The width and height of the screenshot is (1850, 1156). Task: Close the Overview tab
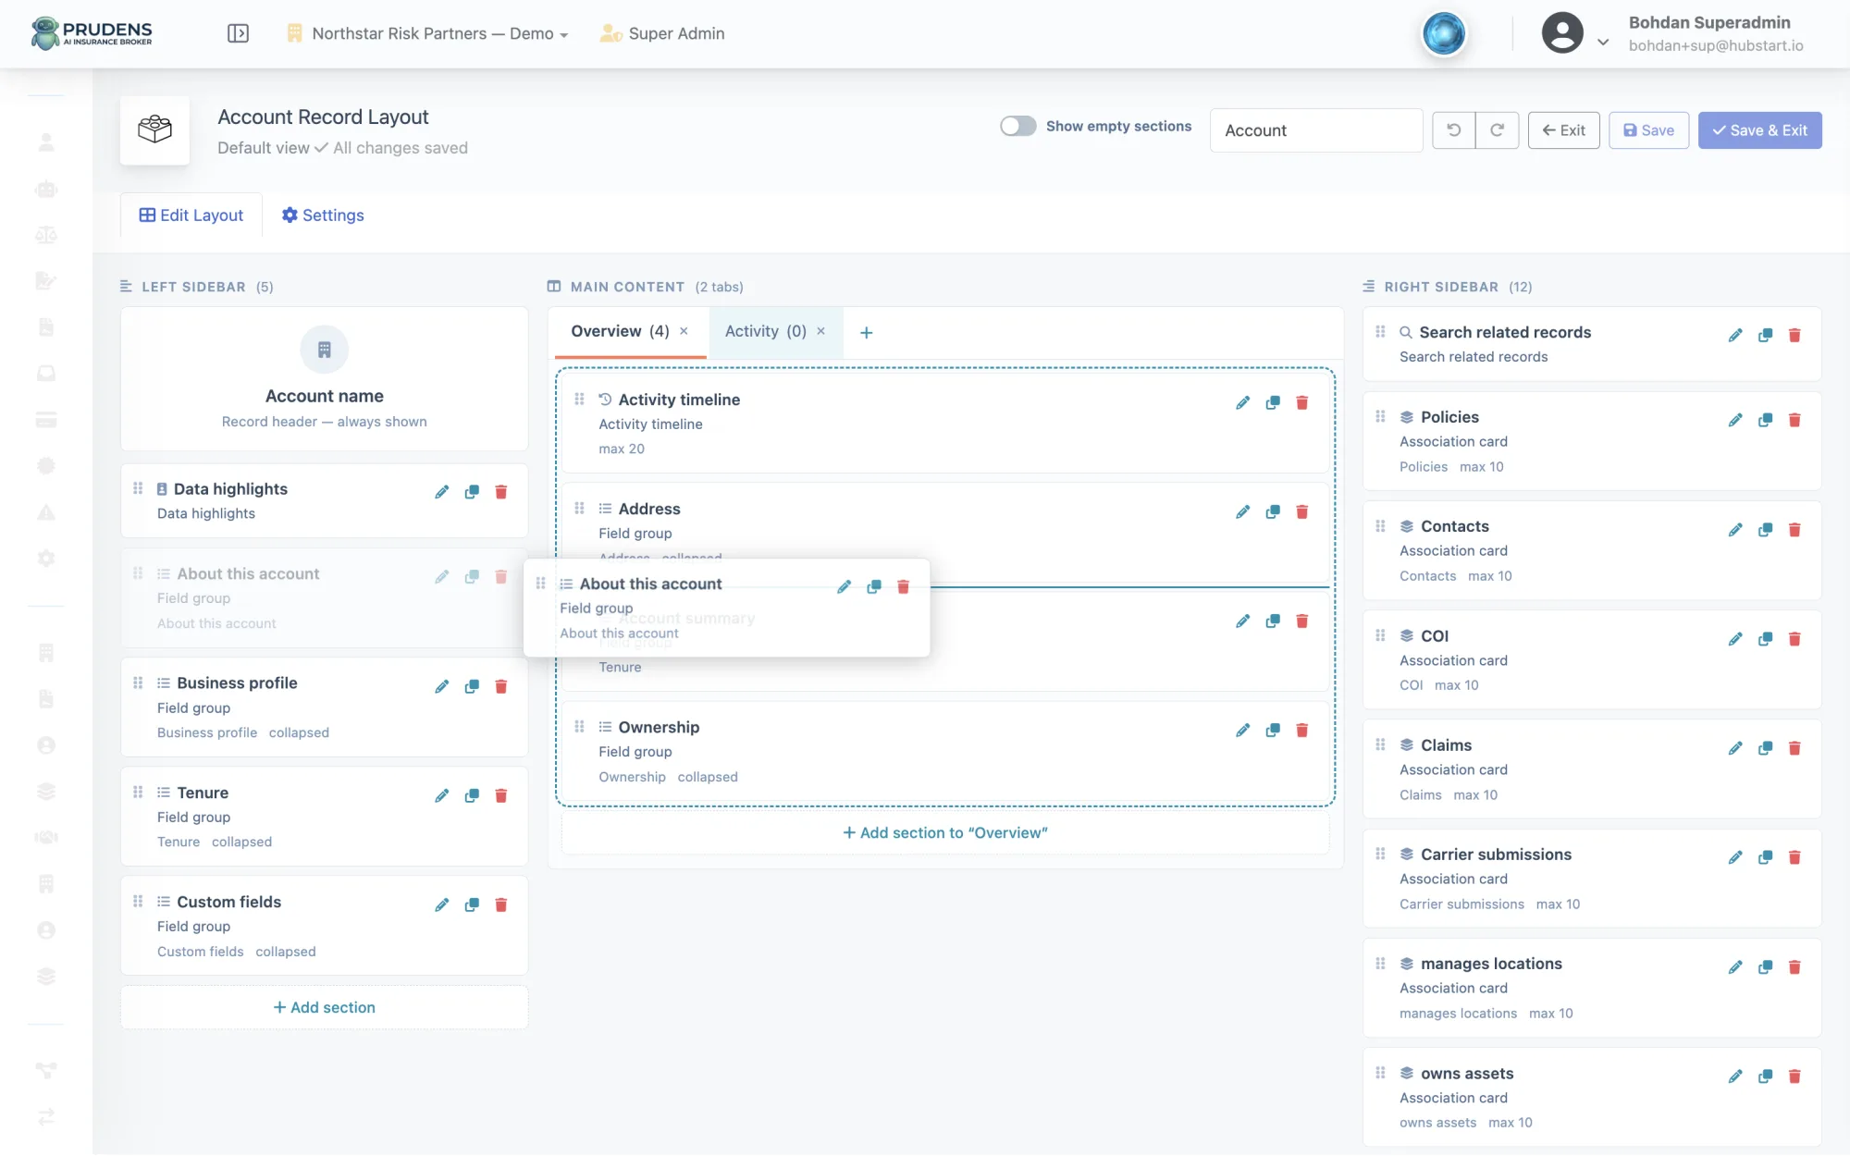pyautogui.click(x=684, y=331)
